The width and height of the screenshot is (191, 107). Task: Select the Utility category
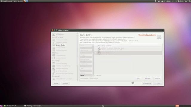(x=86, y=73)
